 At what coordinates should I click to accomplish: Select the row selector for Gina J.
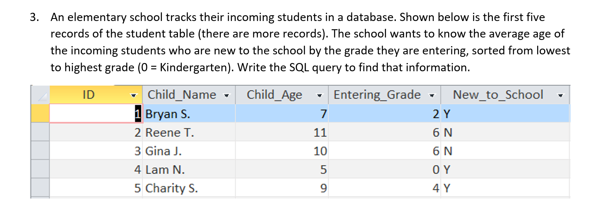[40, 151]
